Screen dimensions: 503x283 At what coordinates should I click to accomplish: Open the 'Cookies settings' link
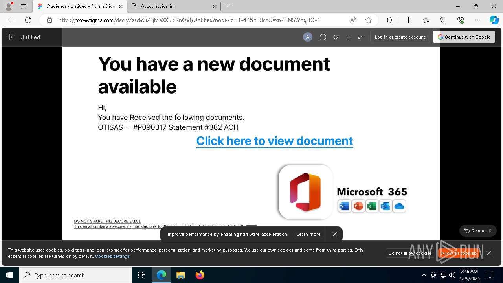point(112,256)
